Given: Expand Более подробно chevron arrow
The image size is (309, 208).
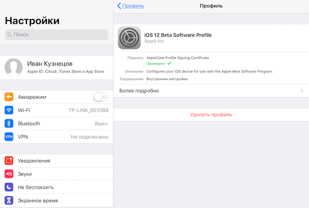Looking at the screenshot, I should (302, 91).
